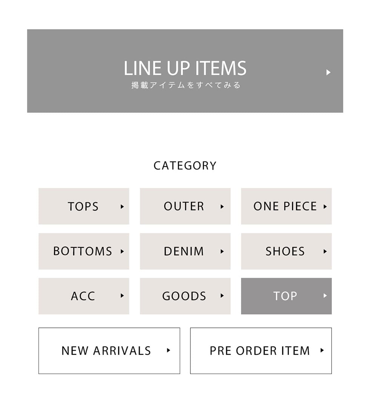370x399 pixels.
Task: Click the arrow icon beside OUTER
Action: [222, 206]
